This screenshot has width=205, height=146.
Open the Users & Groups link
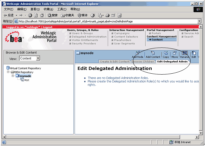pos(82,33)
